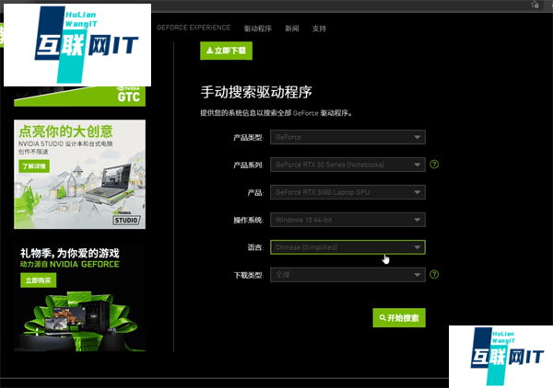Click the NVIDIA Studio badge on laptop ad

click(x=128, y=220)
